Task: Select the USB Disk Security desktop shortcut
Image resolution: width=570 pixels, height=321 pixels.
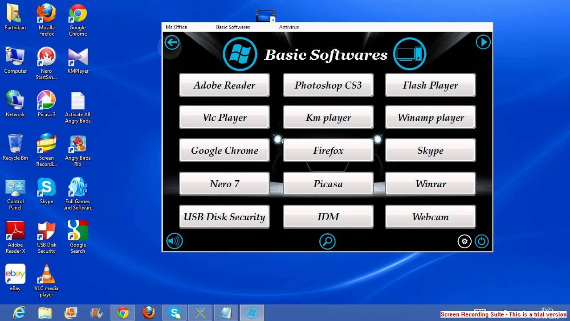Action: click(x=46, y=237)
